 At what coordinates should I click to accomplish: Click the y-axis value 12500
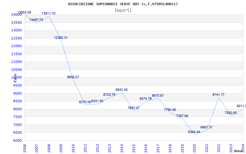16,38
